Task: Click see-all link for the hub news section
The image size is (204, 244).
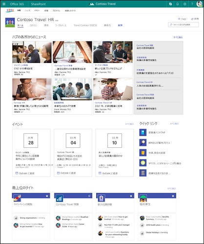Action: [x=178, y=37]
